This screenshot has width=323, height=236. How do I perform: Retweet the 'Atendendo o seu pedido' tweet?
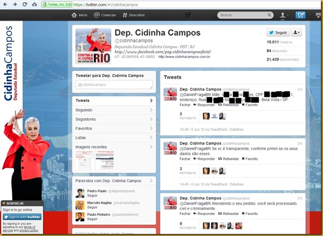point(228,214)
